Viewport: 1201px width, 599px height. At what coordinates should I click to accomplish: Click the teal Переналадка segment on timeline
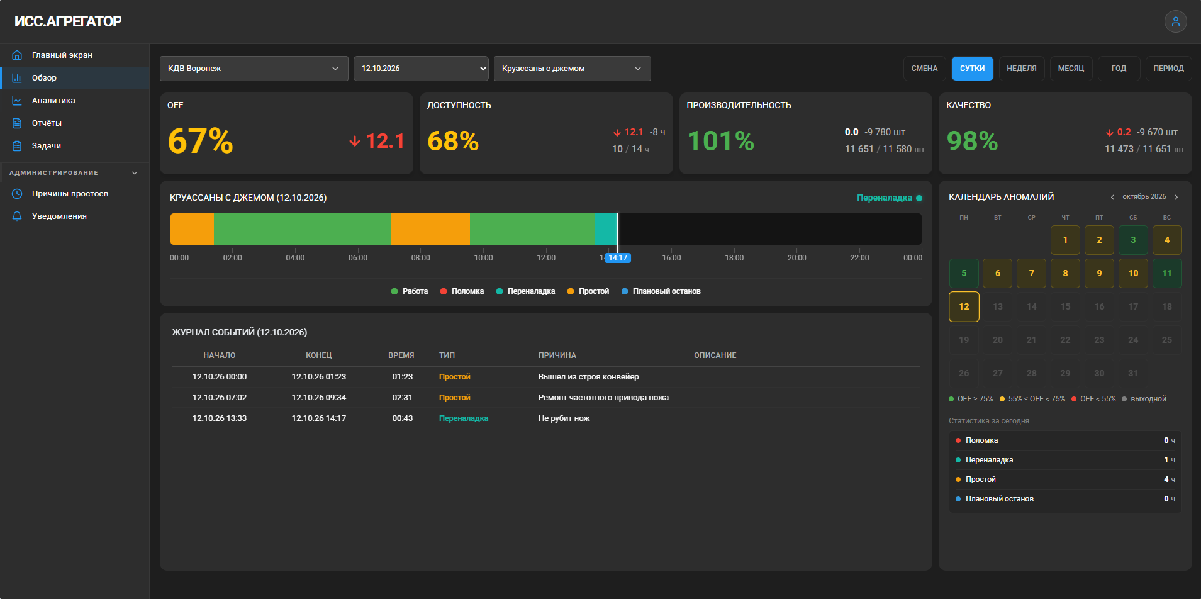point(606,229)
